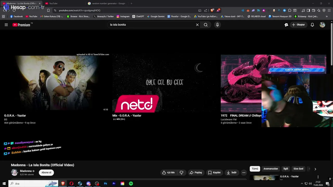
Task: Select the Aramanızdan filter chip
Action: point(271,169)
